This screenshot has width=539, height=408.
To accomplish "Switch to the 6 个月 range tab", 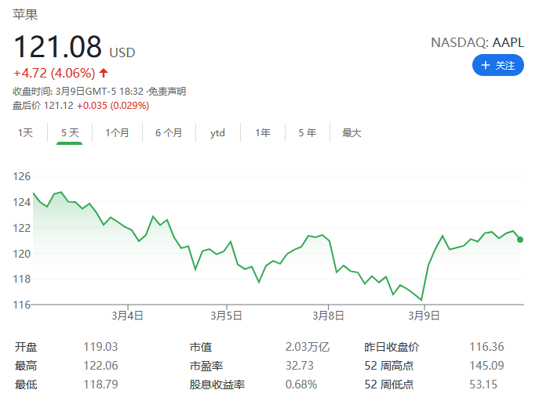I will pos(169,133).
